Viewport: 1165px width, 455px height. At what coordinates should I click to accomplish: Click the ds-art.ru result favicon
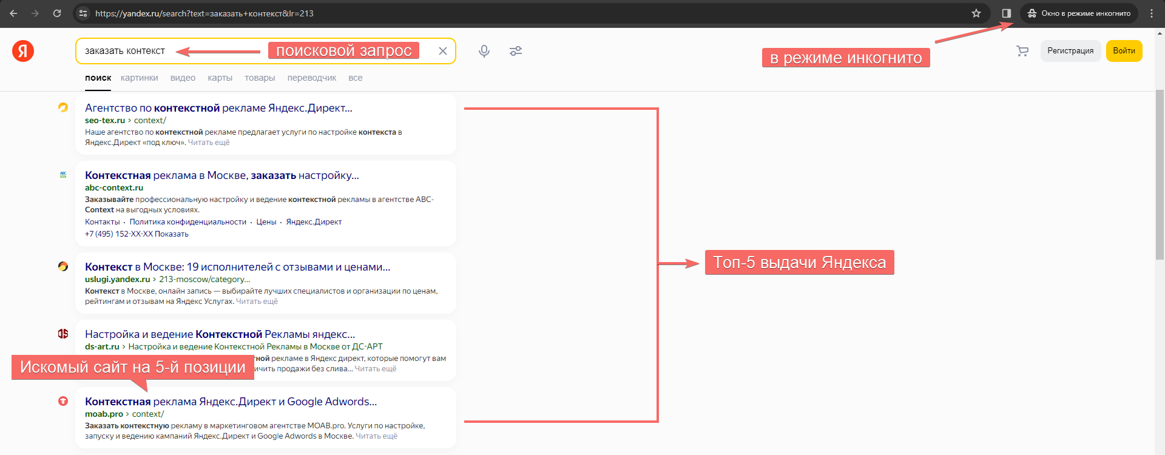(x=63, y=334)
